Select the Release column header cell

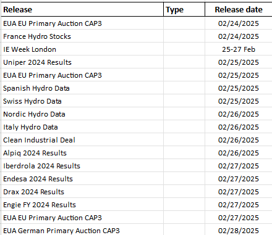pyautogui.click(x=82, y=9)
